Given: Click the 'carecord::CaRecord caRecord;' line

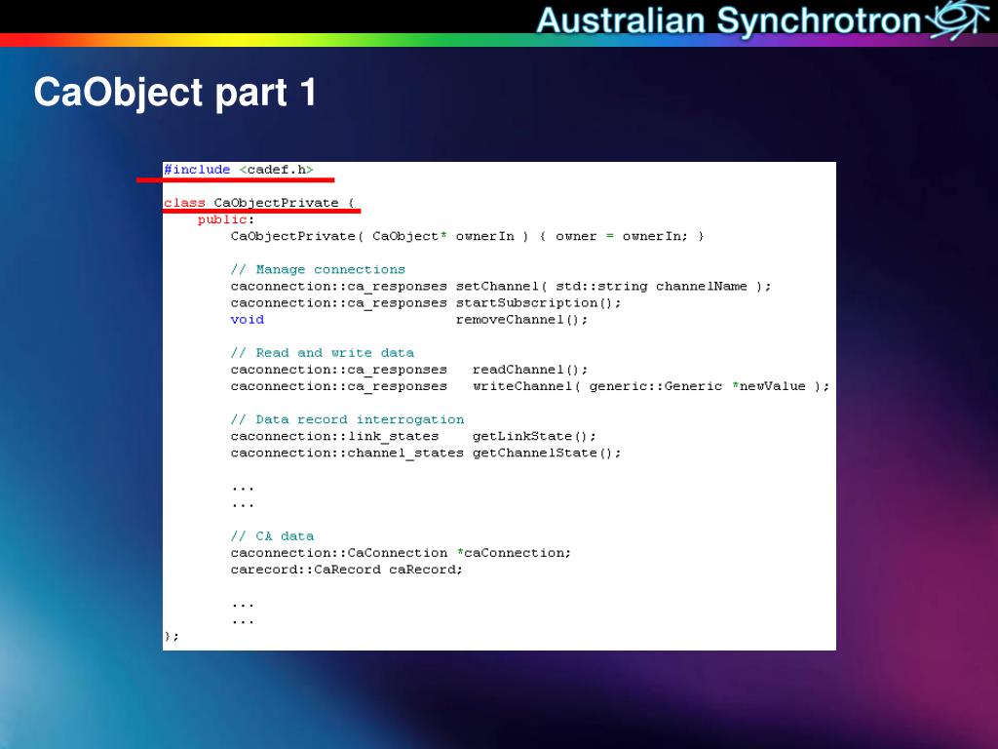Looking at the screenshot, I should tap(347, 570).
